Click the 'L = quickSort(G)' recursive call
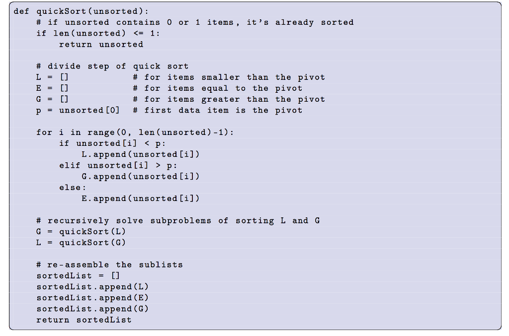Screen dimensions: 509x336 click(x=81, y=243)
